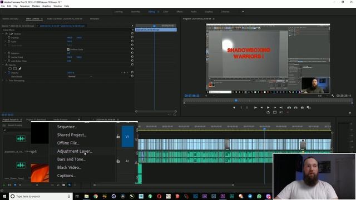Toggle Rotation stopwatch animation

pos(9,53)
